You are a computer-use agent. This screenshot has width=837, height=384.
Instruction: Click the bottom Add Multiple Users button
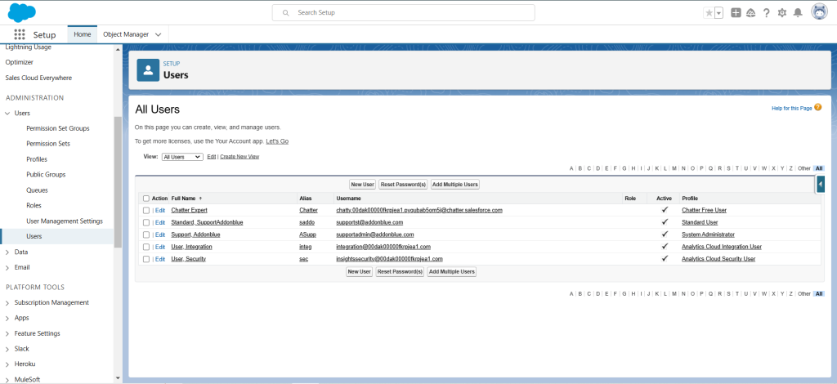451,271
